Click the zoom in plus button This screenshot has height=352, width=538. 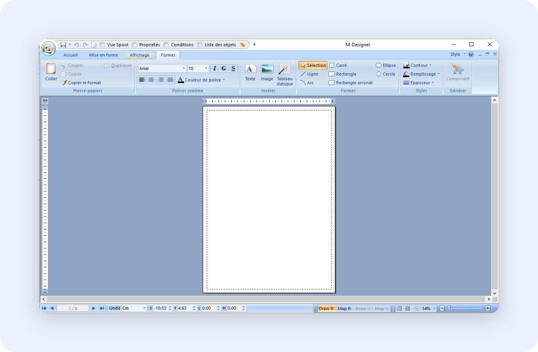[x=488, y=308]
